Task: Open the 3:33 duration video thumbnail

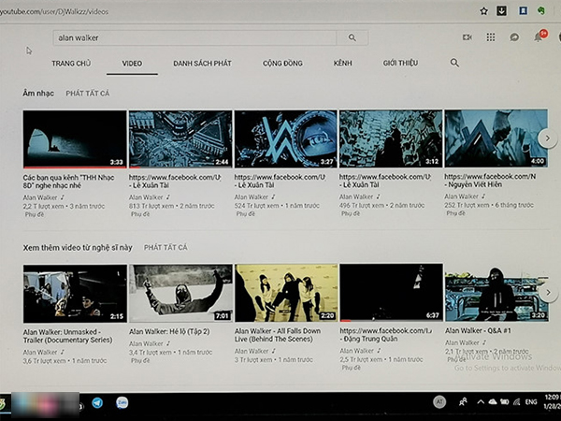Action: coord(75,138)
